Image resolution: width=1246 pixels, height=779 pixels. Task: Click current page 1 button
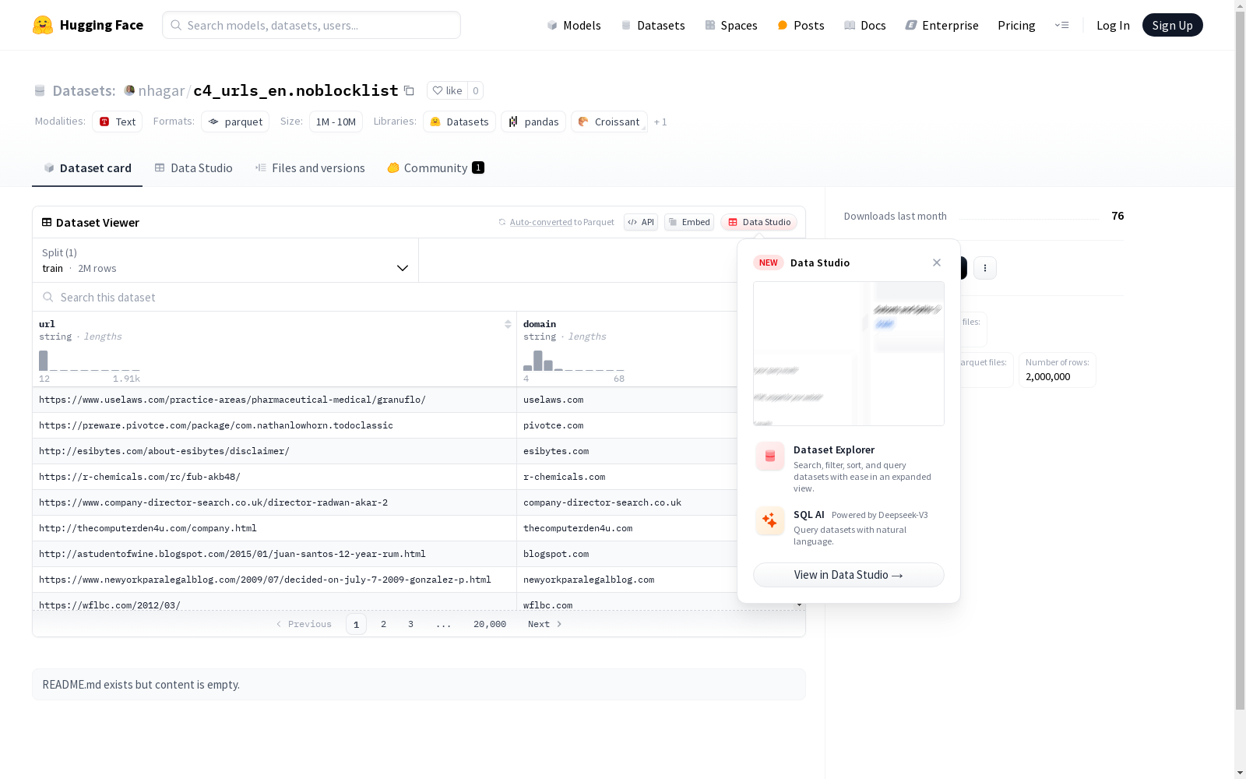[x=356, y=624]
